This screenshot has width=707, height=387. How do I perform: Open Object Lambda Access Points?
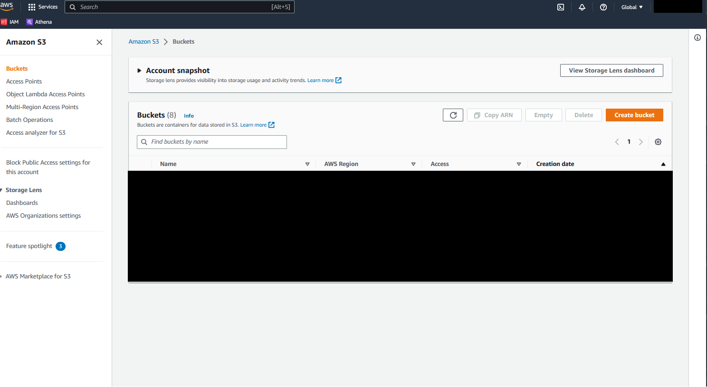point(46,94)
